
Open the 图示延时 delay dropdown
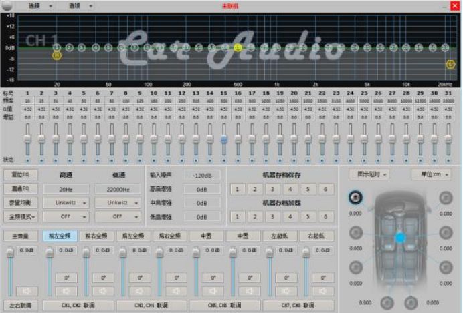[369, 174]
